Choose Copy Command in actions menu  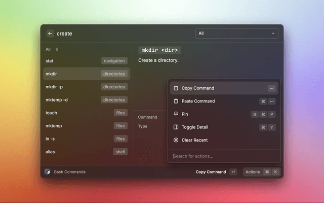pos(224,88)
